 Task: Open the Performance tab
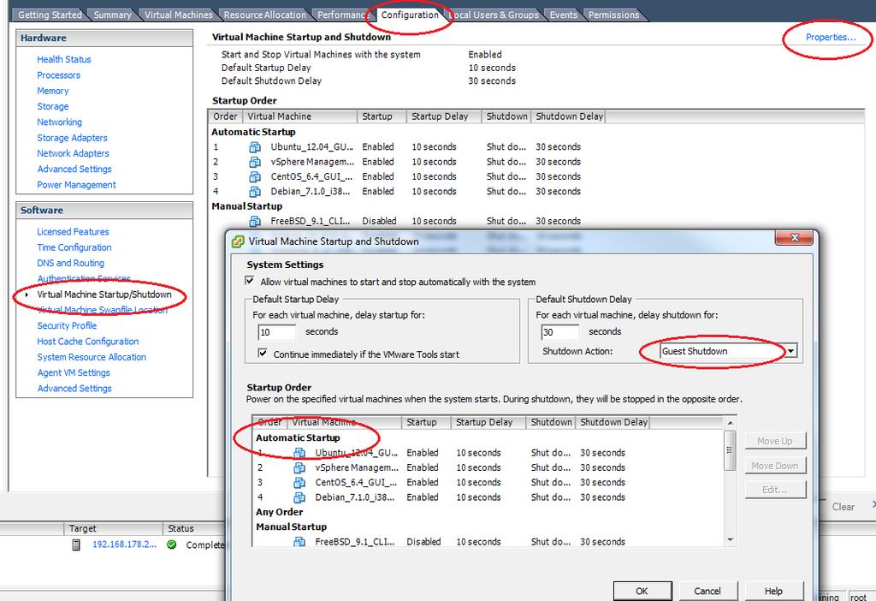point(342,15)
